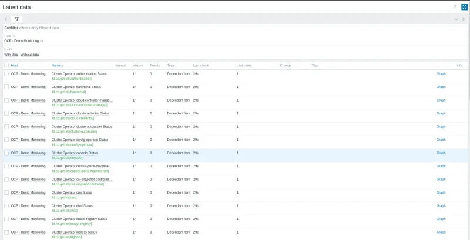Filter by 'Without data' subfilter option

29,54
